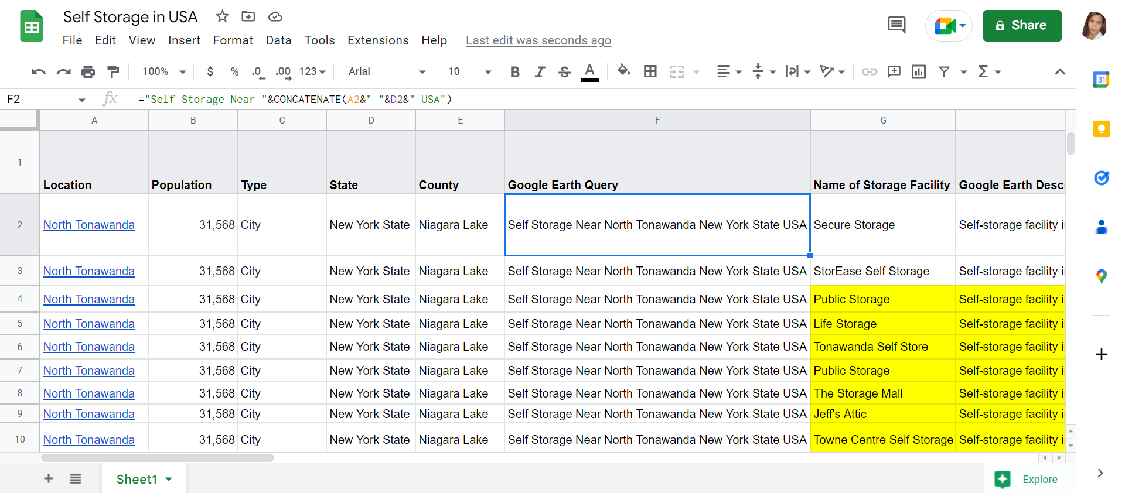Toggle bold formatting
1125x493 pixels.
coord(514,71)
